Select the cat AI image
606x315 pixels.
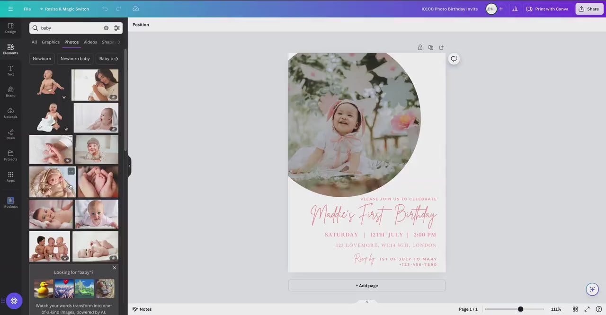coord(105,289)
